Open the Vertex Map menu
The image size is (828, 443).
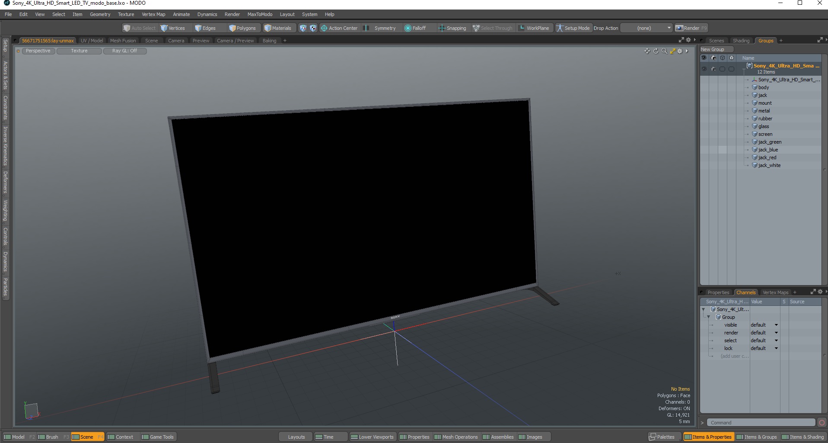pos(153,14)
